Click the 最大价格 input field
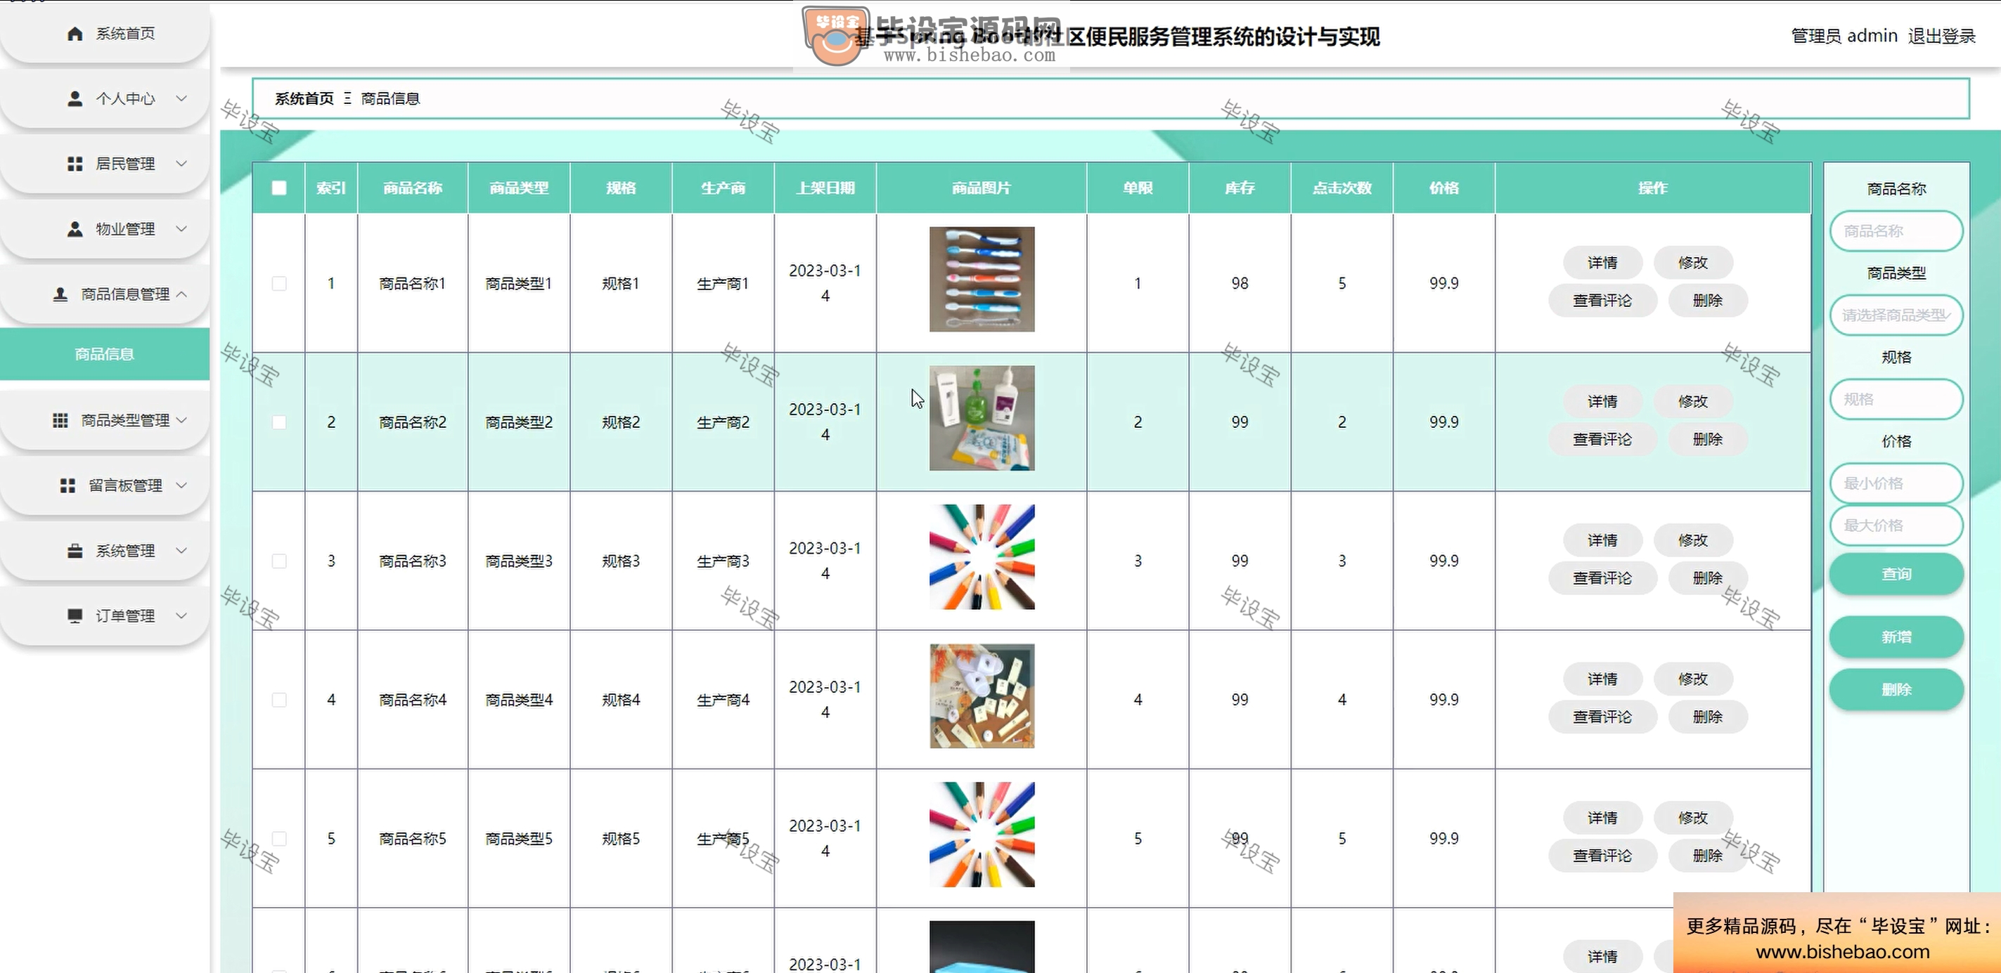2001x973 pixels. point(1896,525)
